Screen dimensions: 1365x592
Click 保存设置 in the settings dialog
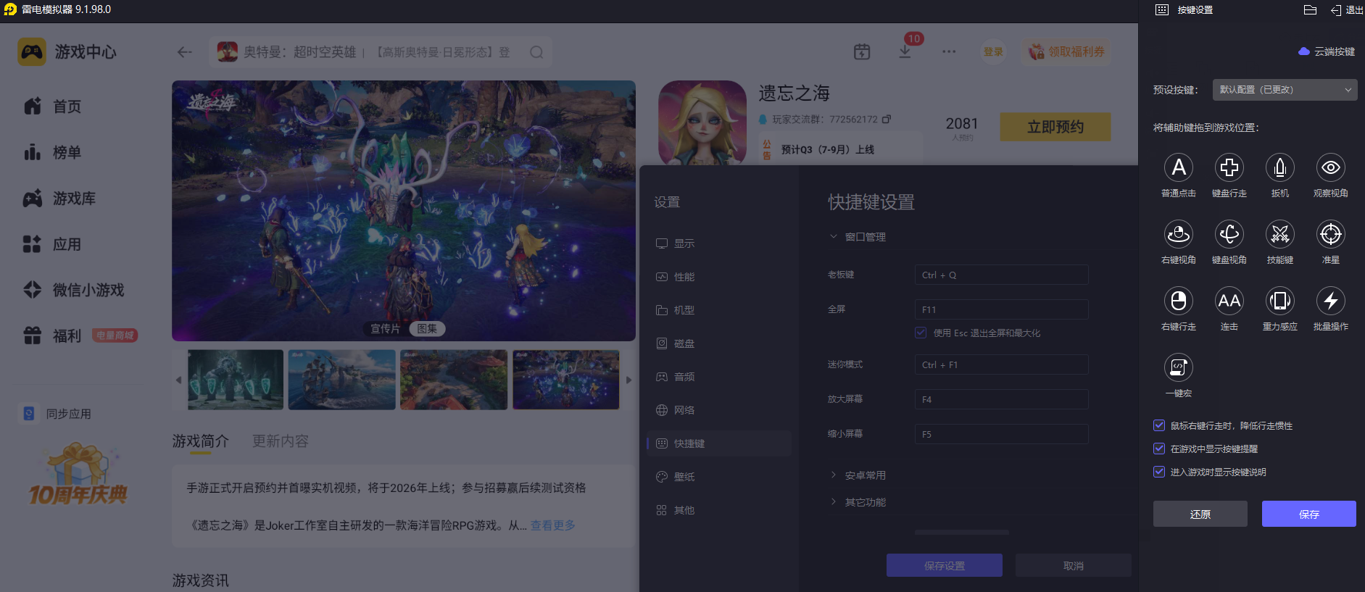(x=945, y=565)
